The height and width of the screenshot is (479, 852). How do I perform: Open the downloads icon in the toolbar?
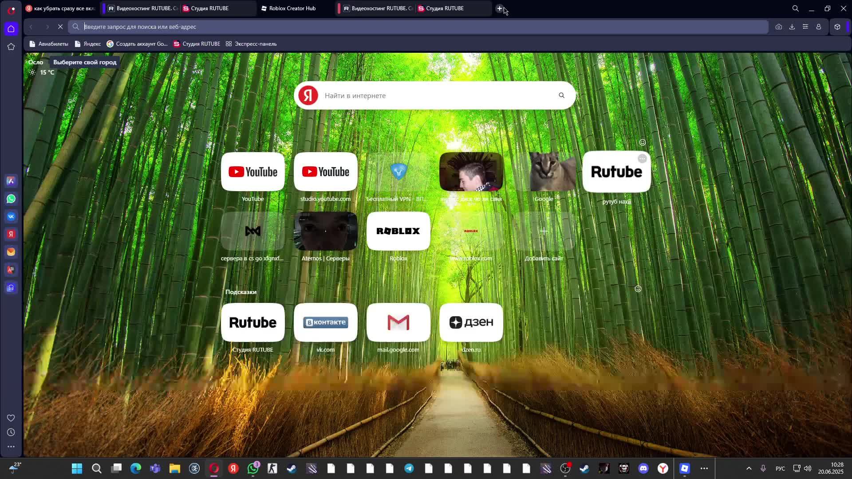(x=792, y=27)
